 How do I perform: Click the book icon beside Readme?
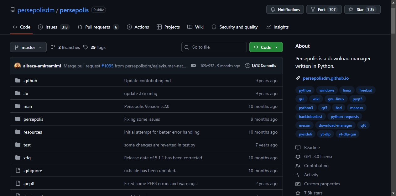[298, 147]
